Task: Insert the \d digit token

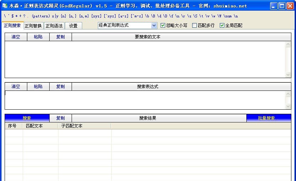Action: click(159, 16)
